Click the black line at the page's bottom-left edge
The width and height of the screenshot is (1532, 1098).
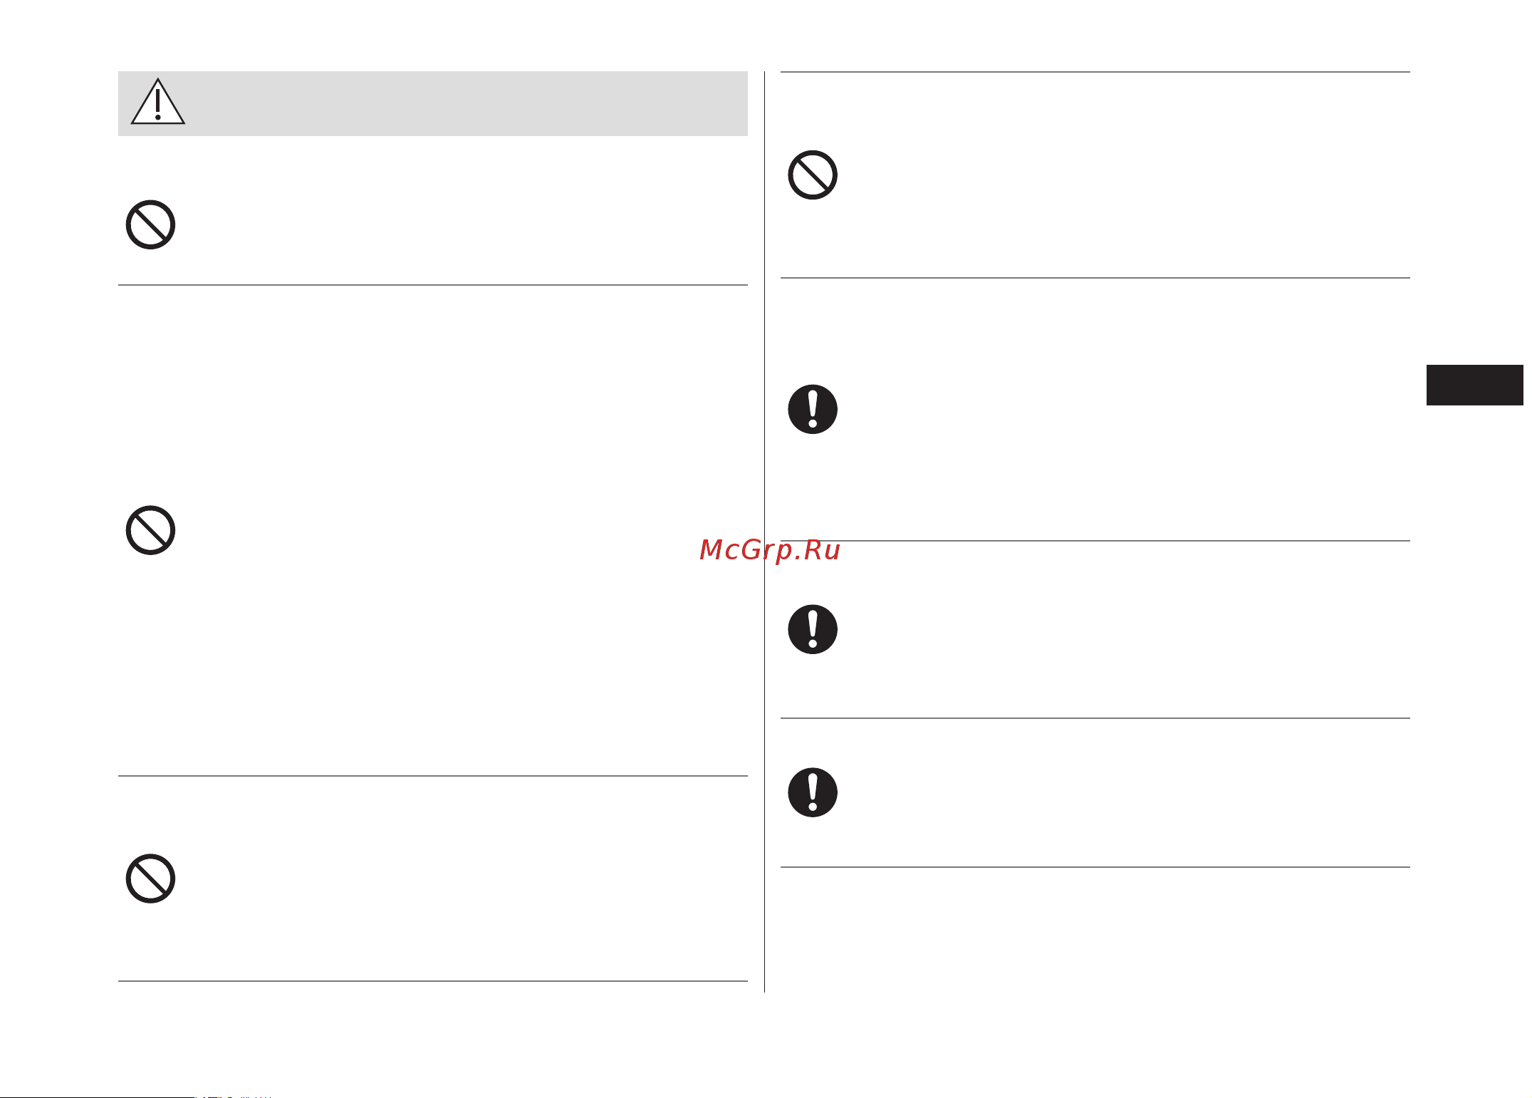coord(97,1097)
